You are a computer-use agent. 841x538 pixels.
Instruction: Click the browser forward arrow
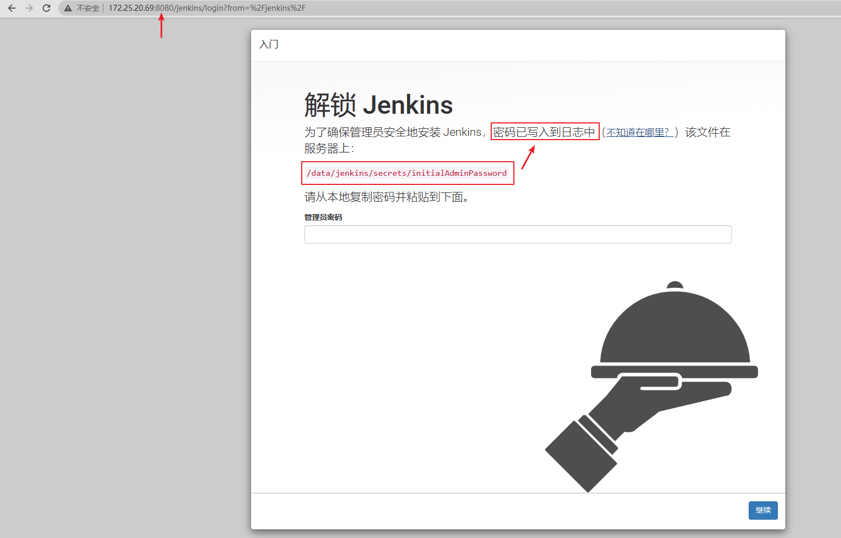pyautogui.click(x=29, y=8)
